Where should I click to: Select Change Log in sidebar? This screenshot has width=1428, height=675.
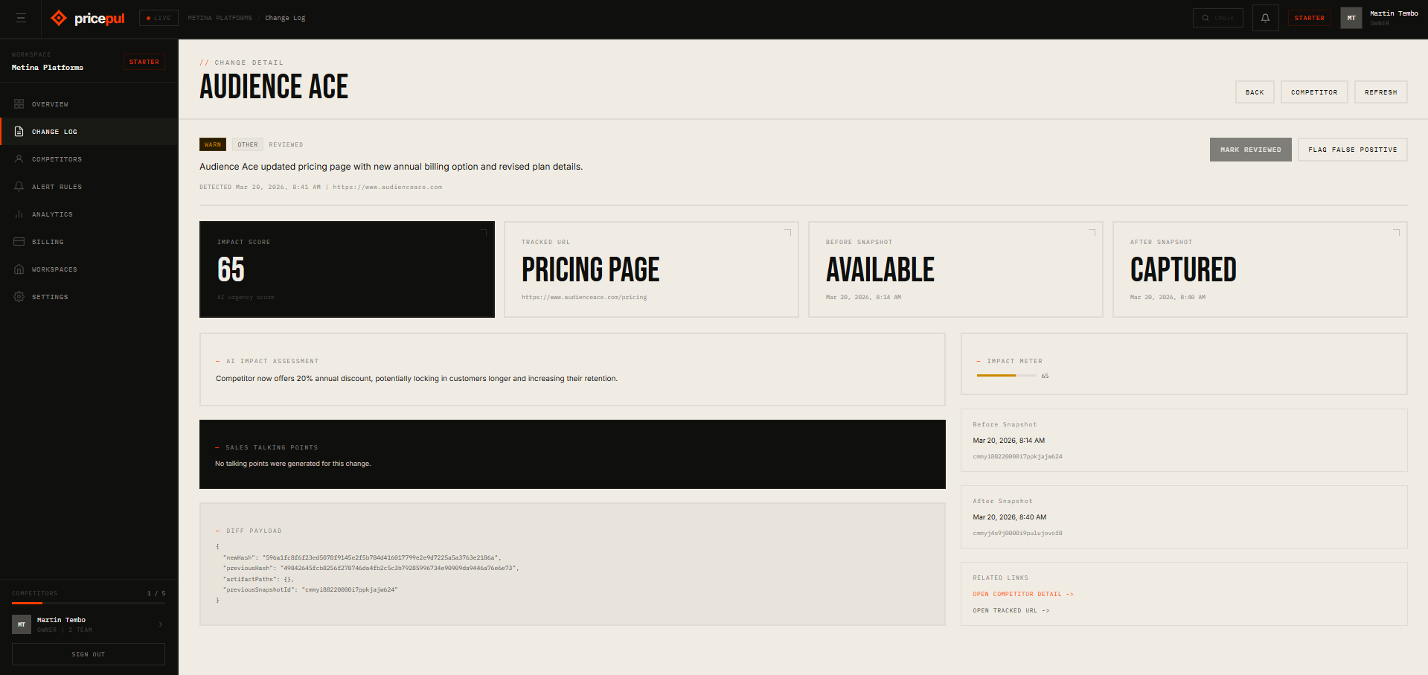[89, 132]
